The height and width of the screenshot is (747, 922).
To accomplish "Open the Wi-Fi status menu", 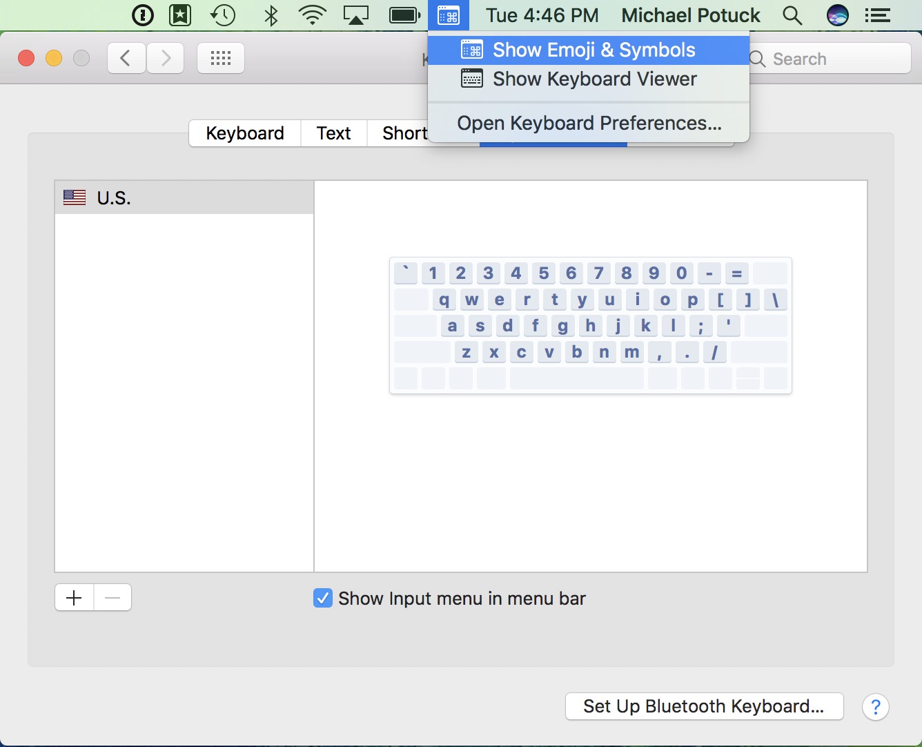I will (x=311, y=14).
